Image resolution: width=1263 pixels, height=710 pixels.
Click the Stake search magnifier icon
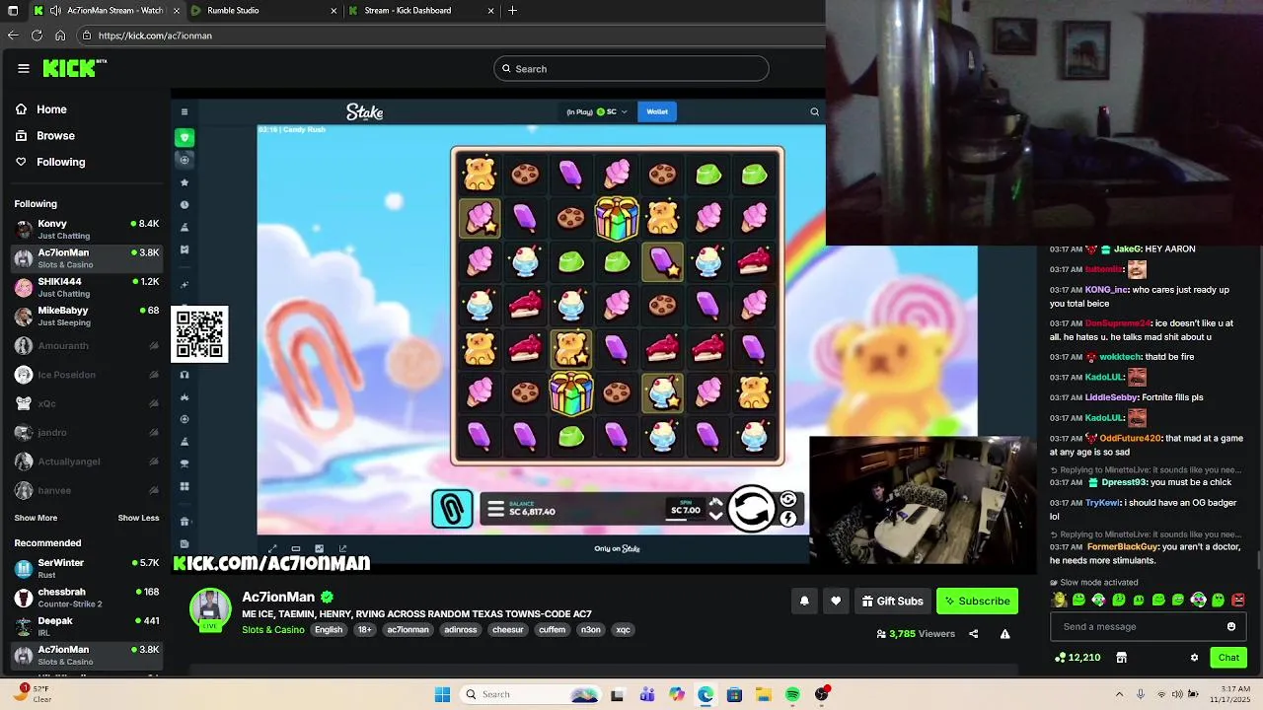coord(814,111)
